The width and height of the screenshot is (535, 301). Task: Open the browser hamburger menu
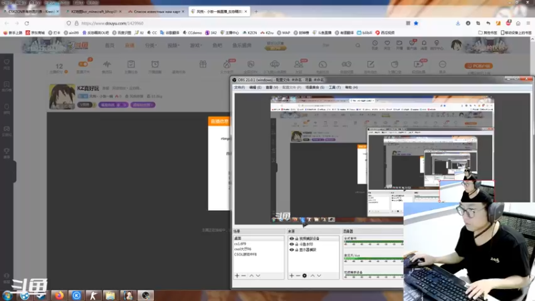(528, 23)
